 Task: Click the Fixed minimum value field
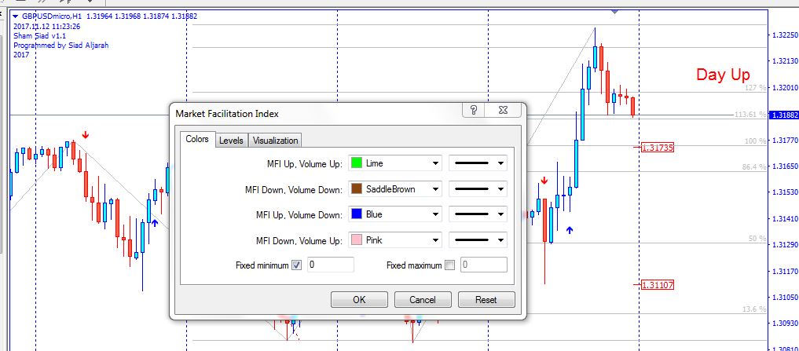[330, 265]
